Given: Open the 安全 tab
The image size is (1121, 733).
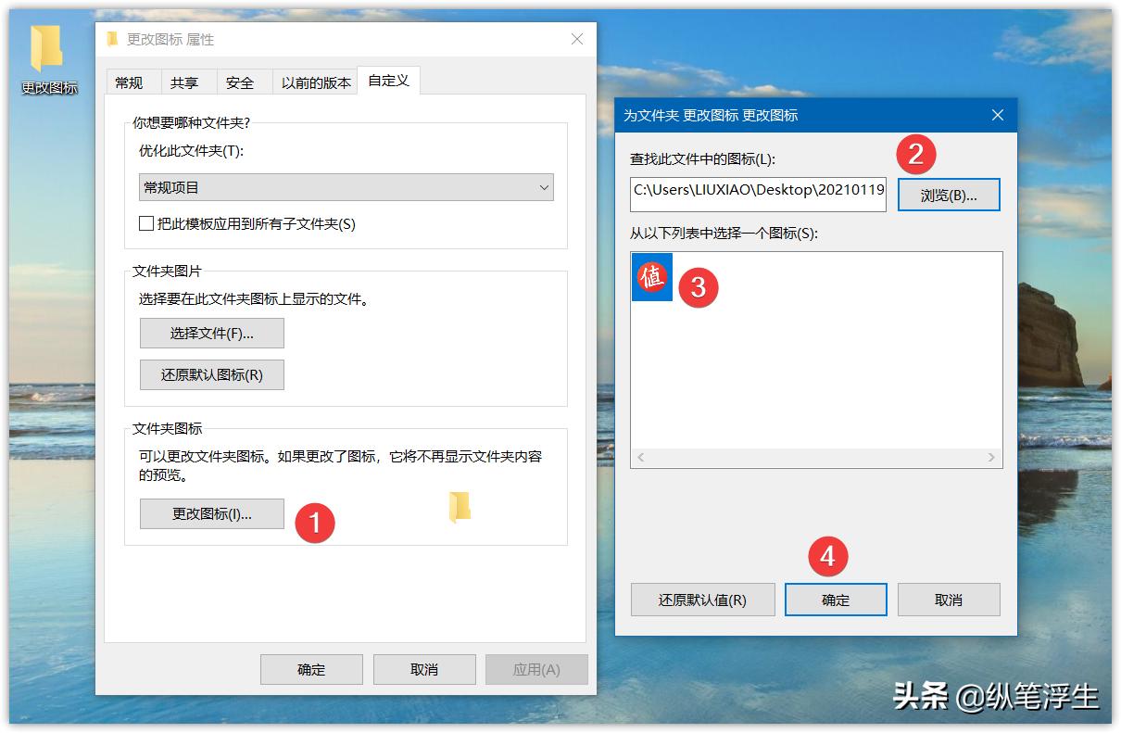Looking at the screenshot, I should point(241,82).
